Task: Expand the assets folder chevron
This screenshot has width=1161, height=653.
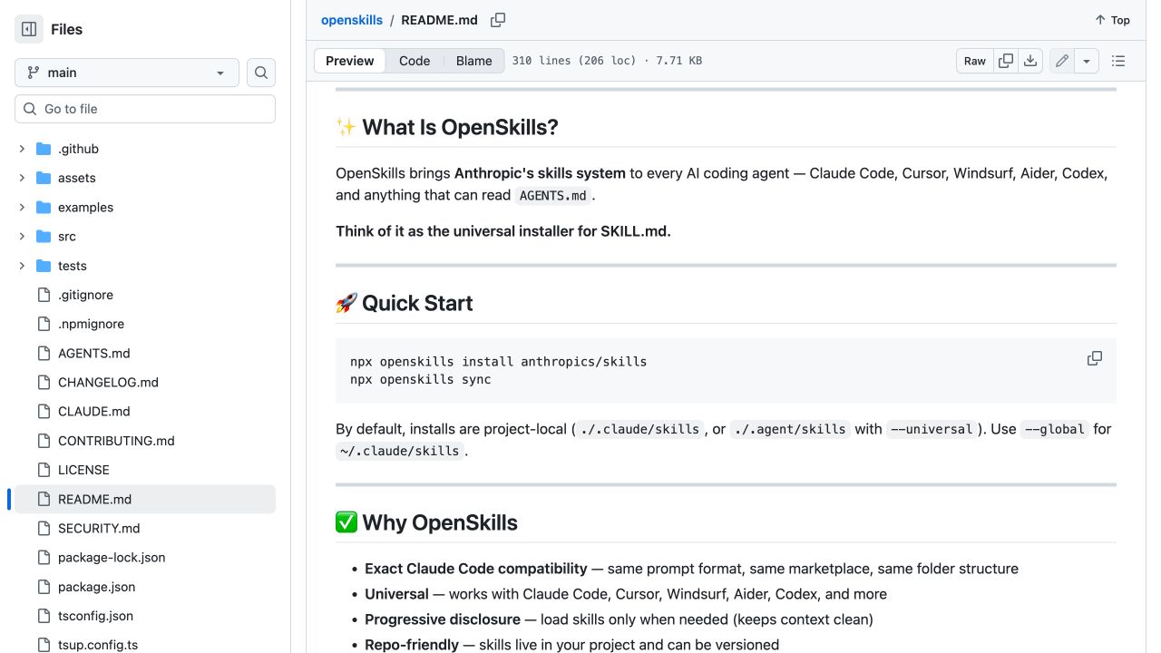Action: click(x=22, y=178)
